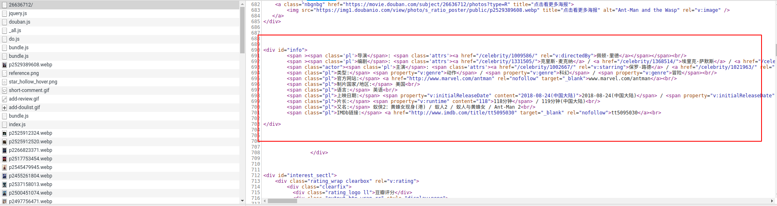The height and width of the screenshot is (206, 777).
Task: Click line number 682 in the gutter
Action: pyautogui.click(x=256, y=4)
